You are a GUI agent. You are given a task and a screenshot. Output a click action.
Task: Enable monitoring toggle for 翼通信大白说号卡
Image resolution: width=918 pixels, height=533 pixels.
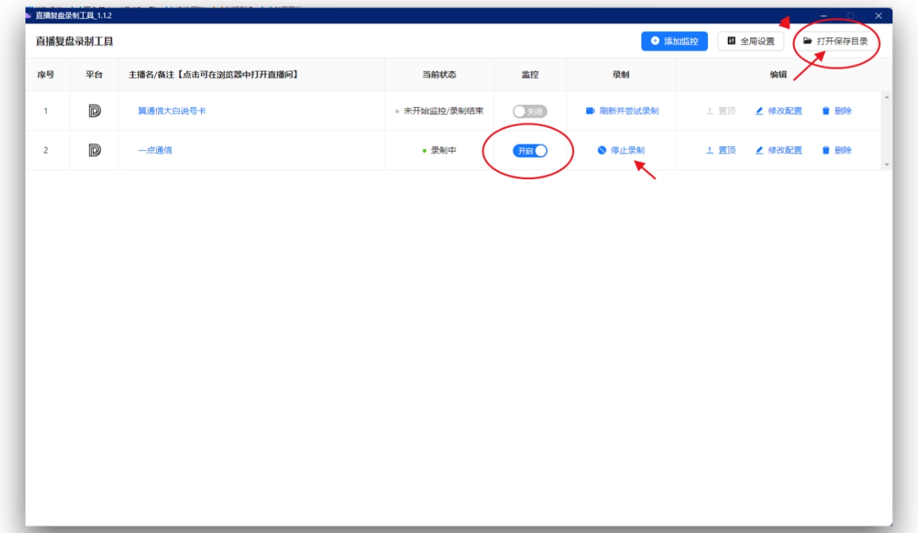click(x=529, y=111)
